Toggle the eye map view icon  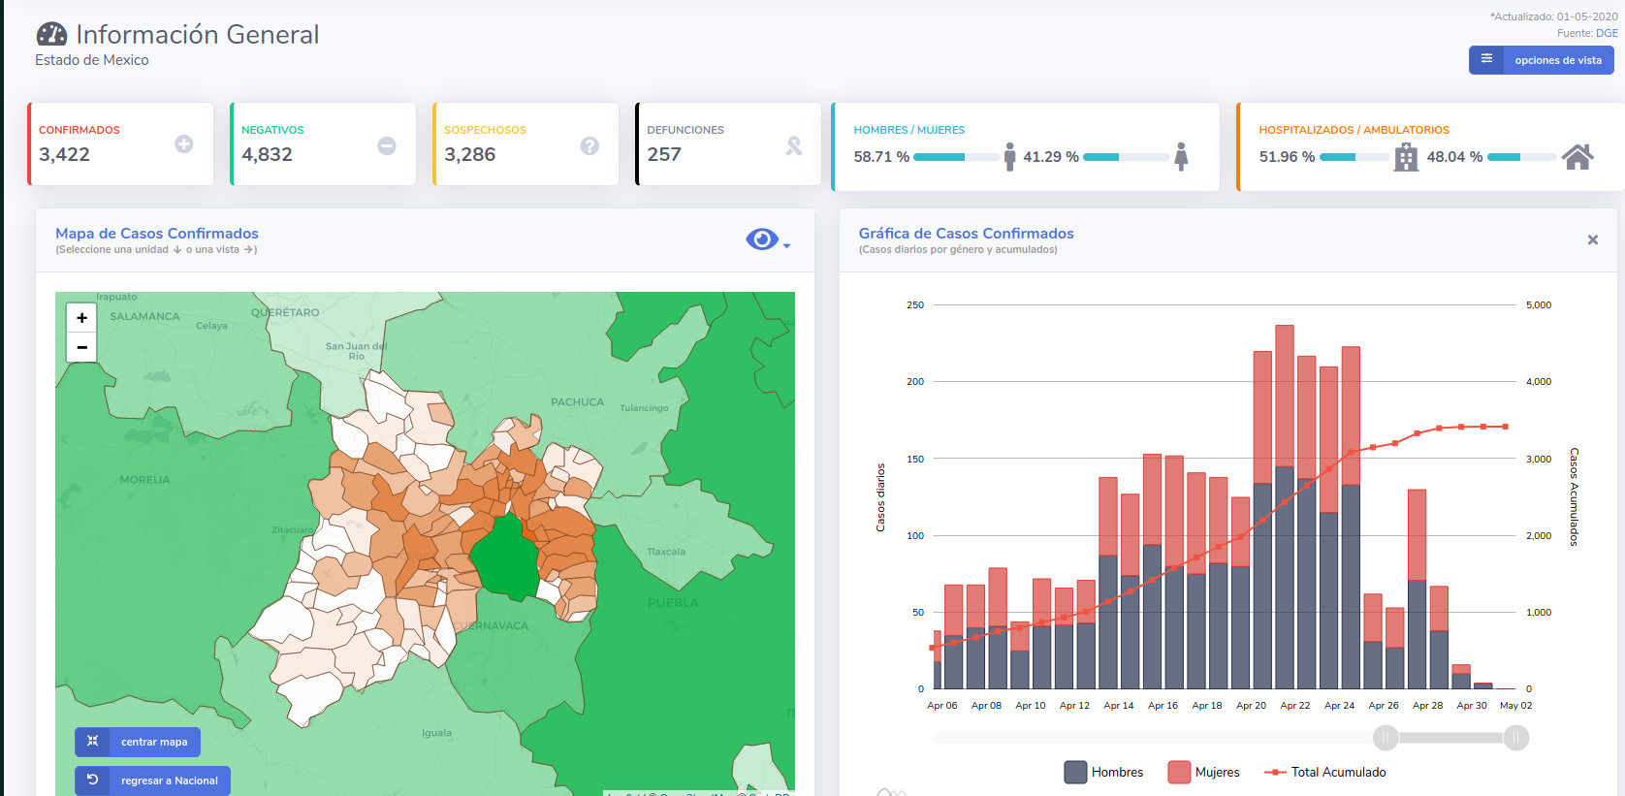[x=762, y=239]
